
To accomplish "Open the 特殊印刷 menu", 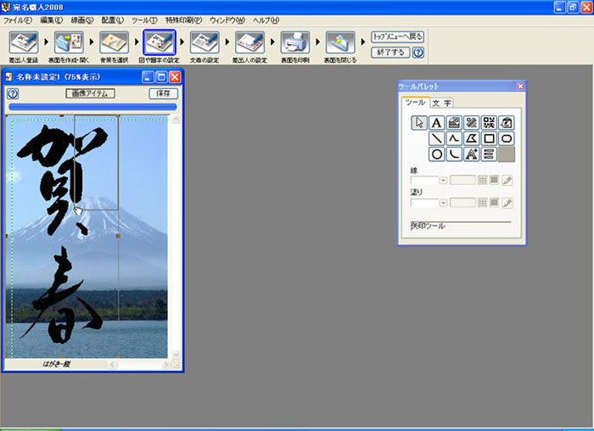I will coord(183,20).
